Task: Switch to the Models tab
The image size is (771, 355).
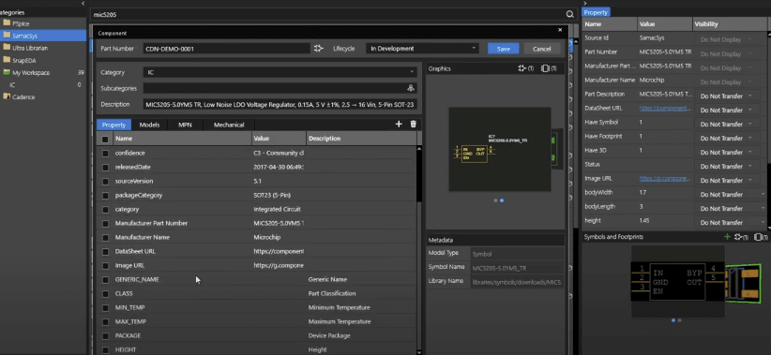Action: click(x=149, y=125)
